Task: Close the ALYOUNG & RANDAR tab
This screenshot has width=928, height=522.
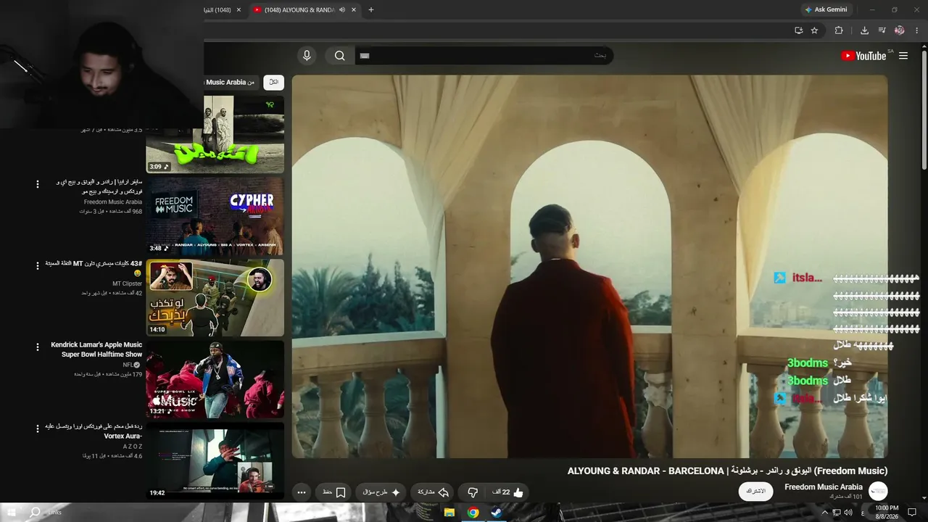Action: click(354, 10)
